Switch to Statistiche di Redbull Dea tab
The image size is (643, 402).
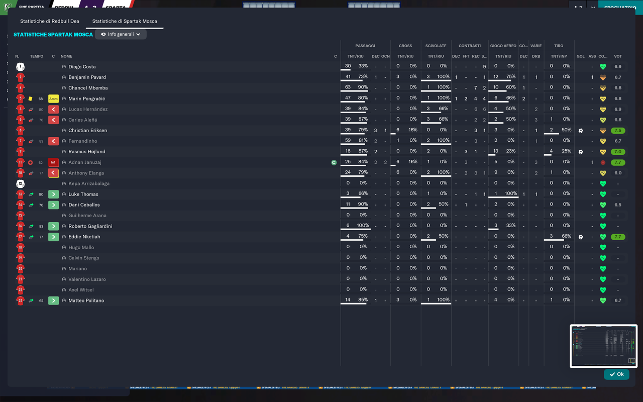(x=50, y=21)
